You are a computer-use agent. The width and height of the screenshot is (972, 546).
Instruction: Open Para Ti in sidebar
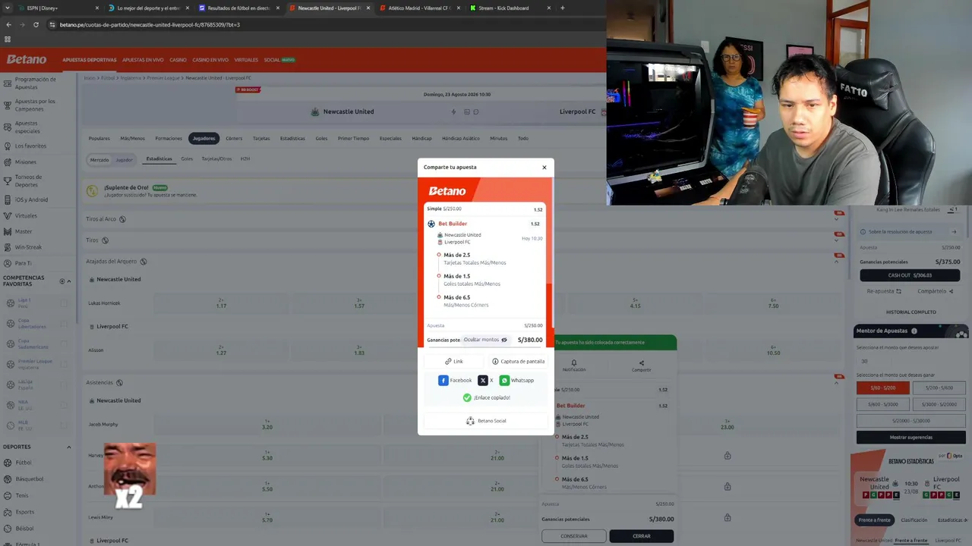(24, 263)
